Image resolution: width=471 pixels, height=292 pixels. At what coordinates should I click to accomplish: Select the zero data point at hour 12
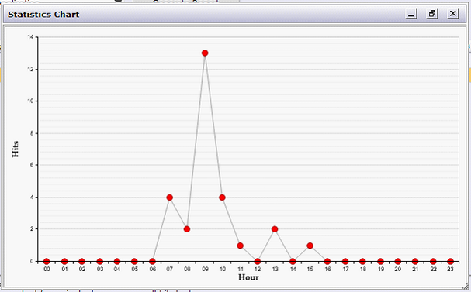[x=258, y=262]
